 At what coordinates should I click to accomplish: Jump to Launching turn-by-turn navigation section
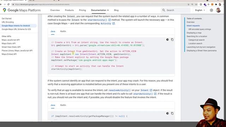(201, 47)
